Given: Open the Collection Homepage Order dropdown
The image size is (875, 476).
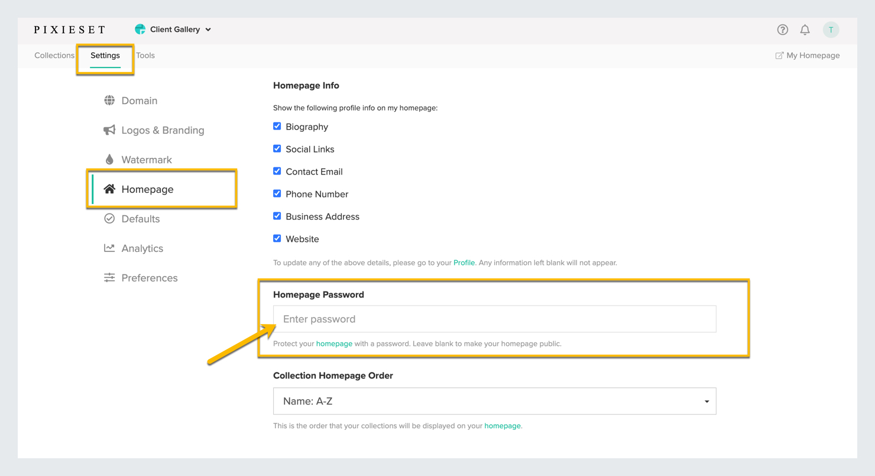Looking at the screenshot, I should 494,401.
